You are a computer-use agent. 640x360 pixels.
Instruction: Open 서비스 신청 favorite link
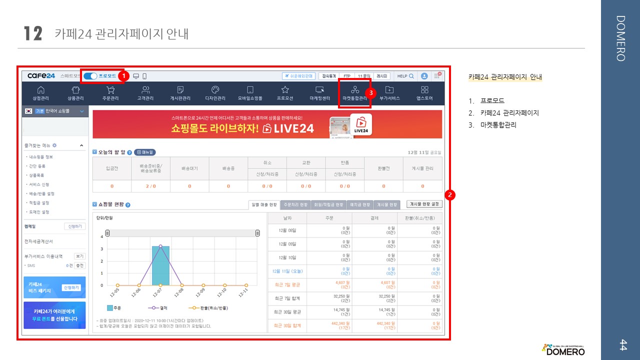pos(38,184)
